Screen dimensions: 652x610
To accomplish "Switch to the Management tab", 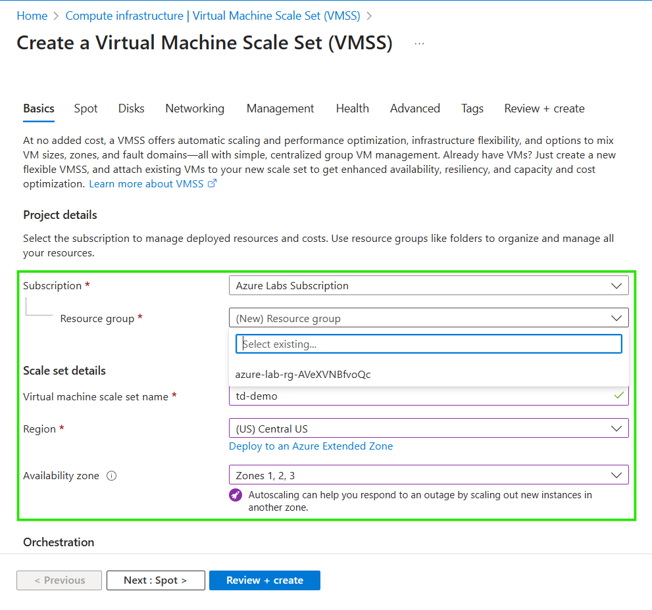I will pyautogui.click(x=280, y=108).
